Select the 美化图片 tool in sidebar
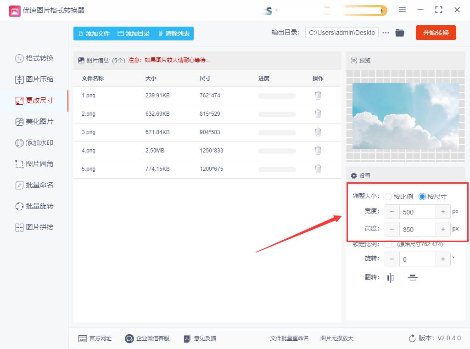470x349 pixels. (x=35, y=121)
